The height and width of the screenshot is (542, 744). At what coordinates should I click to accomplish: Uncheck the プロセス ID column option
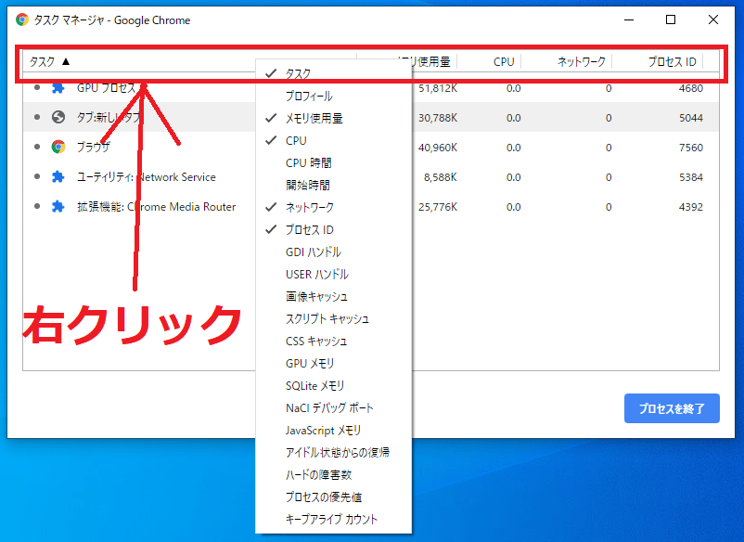tap(334, 230)
